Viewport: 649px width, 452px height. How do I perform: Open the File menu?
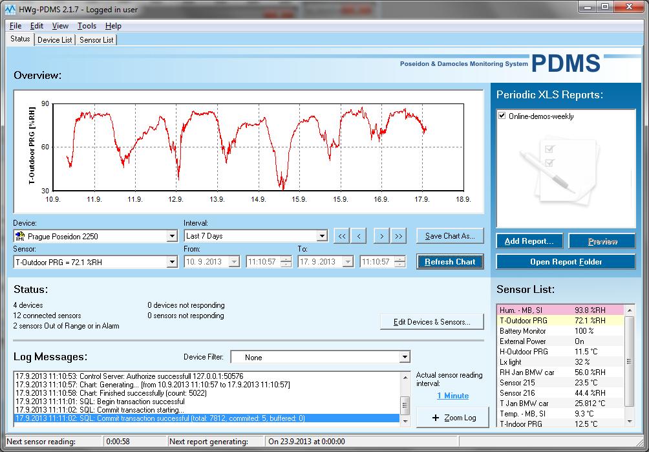16,26
